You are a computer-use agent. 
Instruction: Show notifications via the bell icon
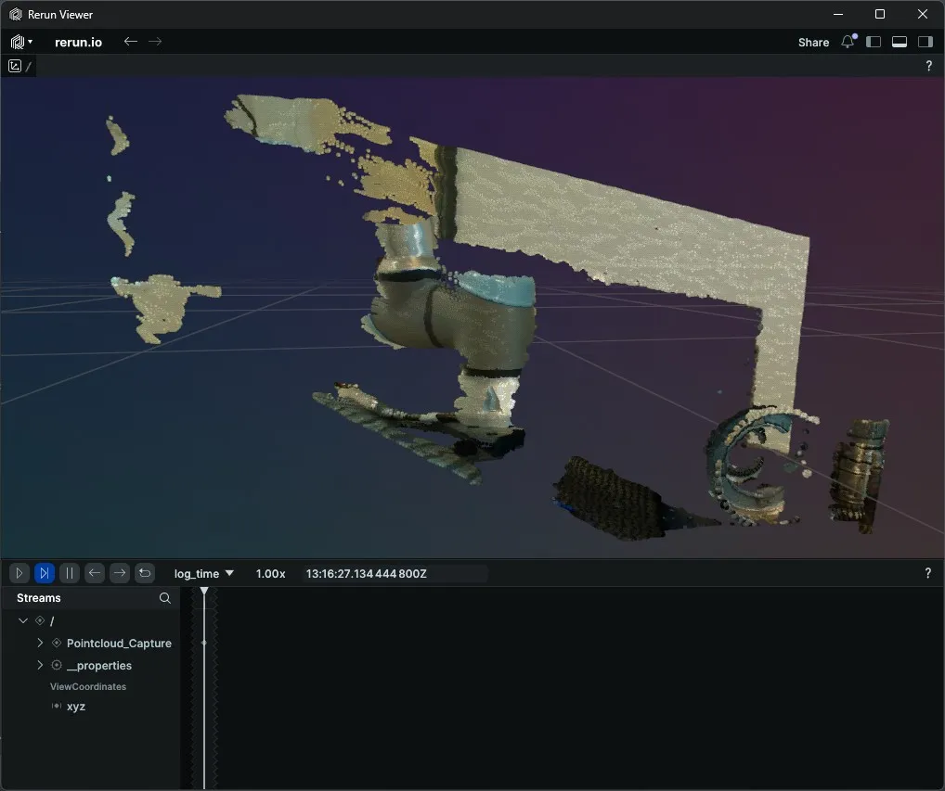point(846,42)
